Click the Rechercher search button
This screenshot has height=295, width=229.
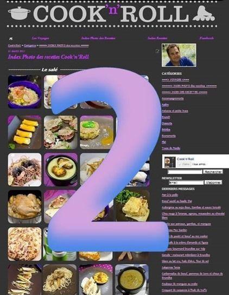click(213, 172)
